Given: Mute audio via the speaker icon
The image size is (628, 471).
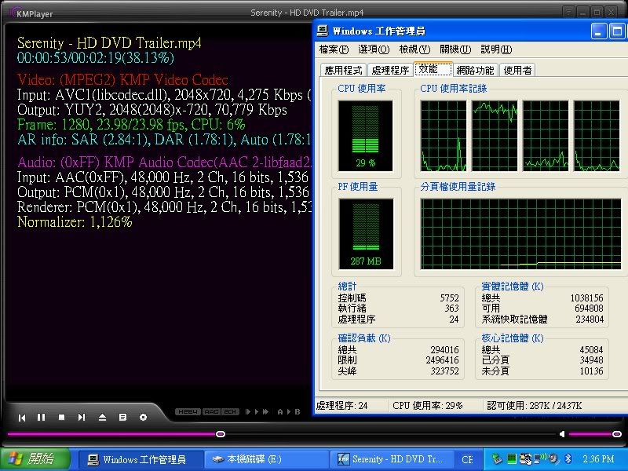Looking at the screenshot, I should click(x=562, y=434).
